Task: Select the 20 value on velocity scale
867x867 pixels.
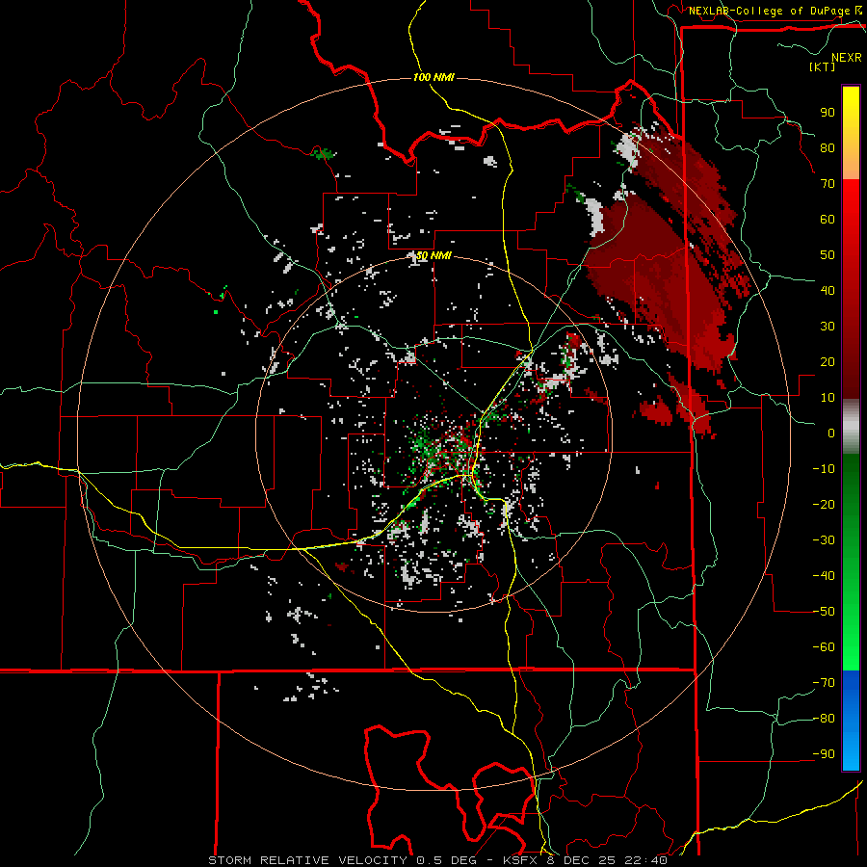Action: click(x=828, y=361)
